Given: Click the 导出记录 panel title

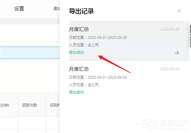Looking at the screenshot, I should pos(81,11).
